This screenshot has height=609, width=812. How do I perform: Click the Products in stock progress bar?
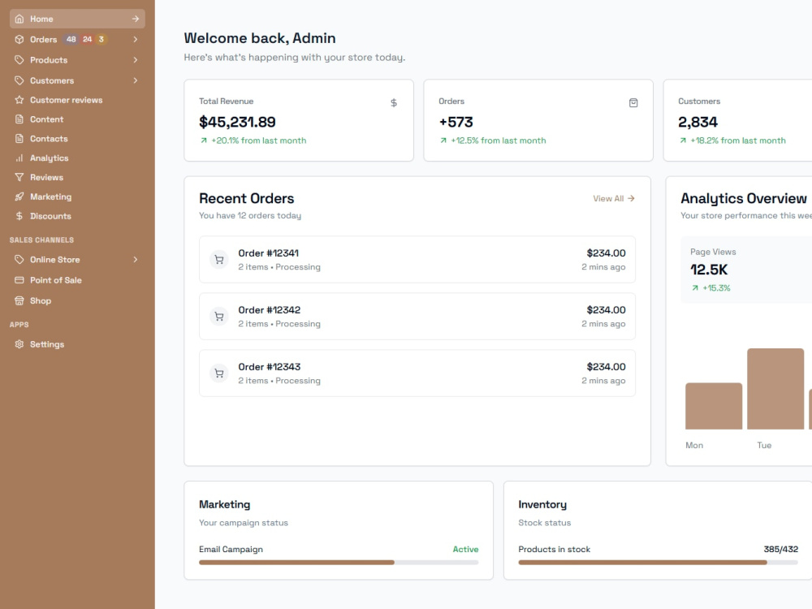[659, 563]
